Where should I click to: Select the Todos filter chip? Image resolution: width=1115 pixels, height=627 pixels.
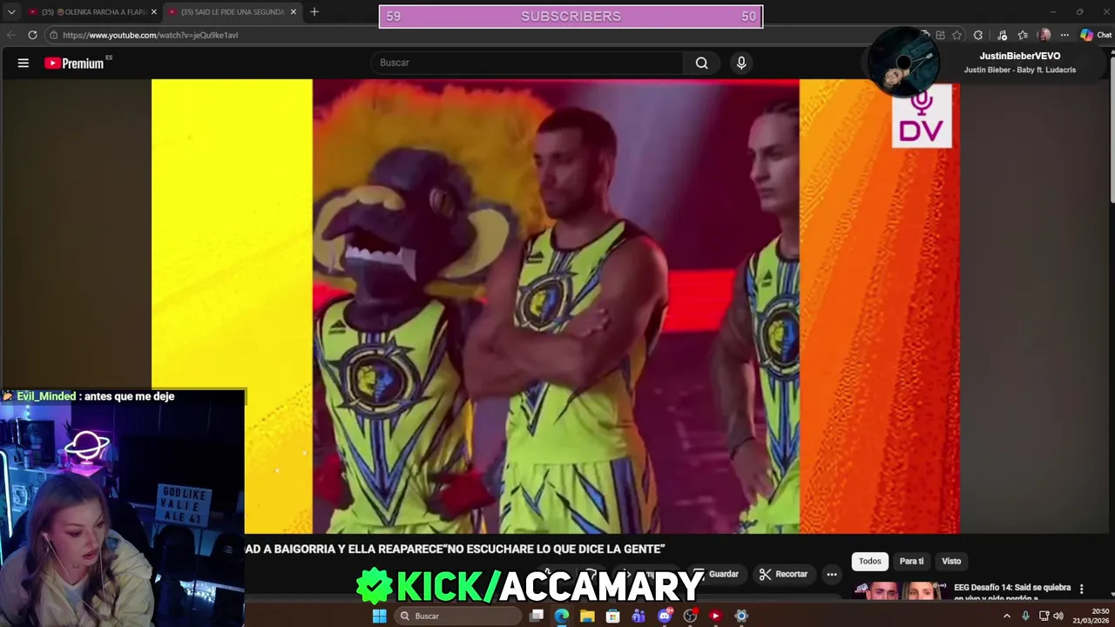tap(870, 561)
